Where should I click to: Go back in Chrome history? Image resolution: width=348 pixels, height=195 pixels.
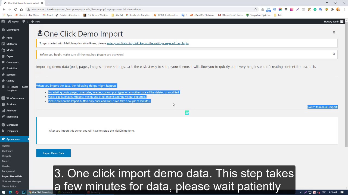(4, 9)
